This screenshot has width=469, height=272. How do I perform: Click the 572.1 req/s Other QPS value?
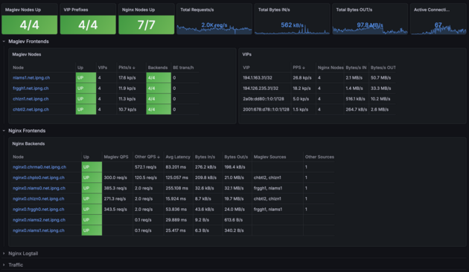(x=145, y=167)
